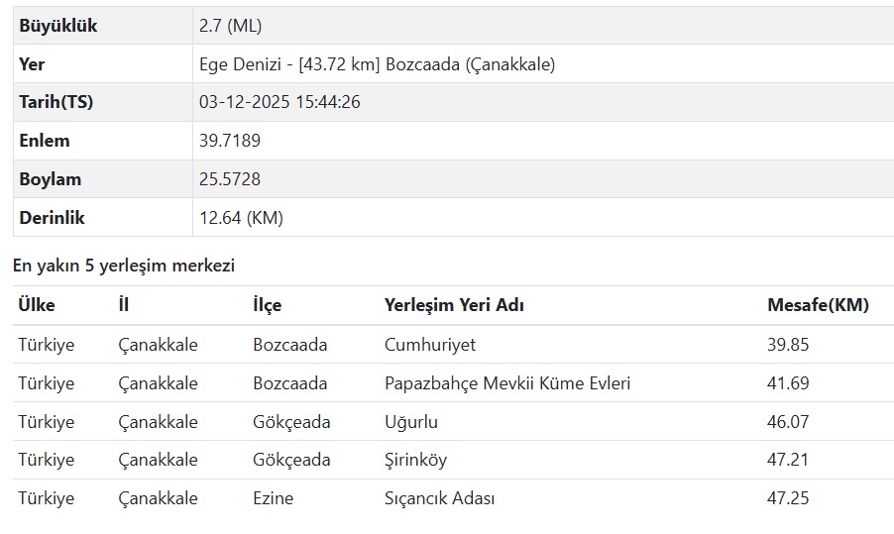Select the 2.7 (ML) magnitude value
This screenshot has width=894, height=534.
[x=231, y=27]
